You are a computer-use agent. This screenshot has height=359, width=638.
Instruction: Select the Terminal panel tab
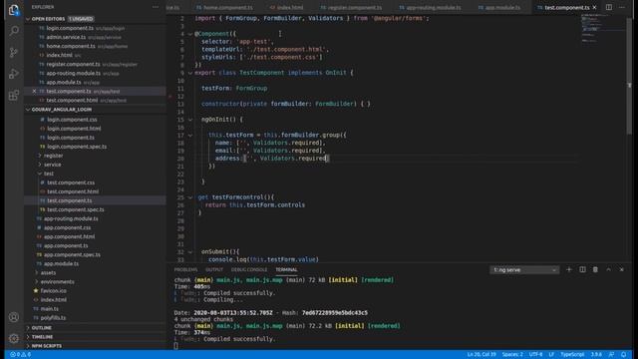tap(286, 270)
